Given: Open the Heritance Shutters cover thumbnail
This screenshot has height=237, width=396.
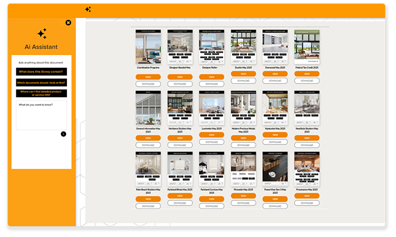Looking at the screenshot, I should [x=180, y=108].
